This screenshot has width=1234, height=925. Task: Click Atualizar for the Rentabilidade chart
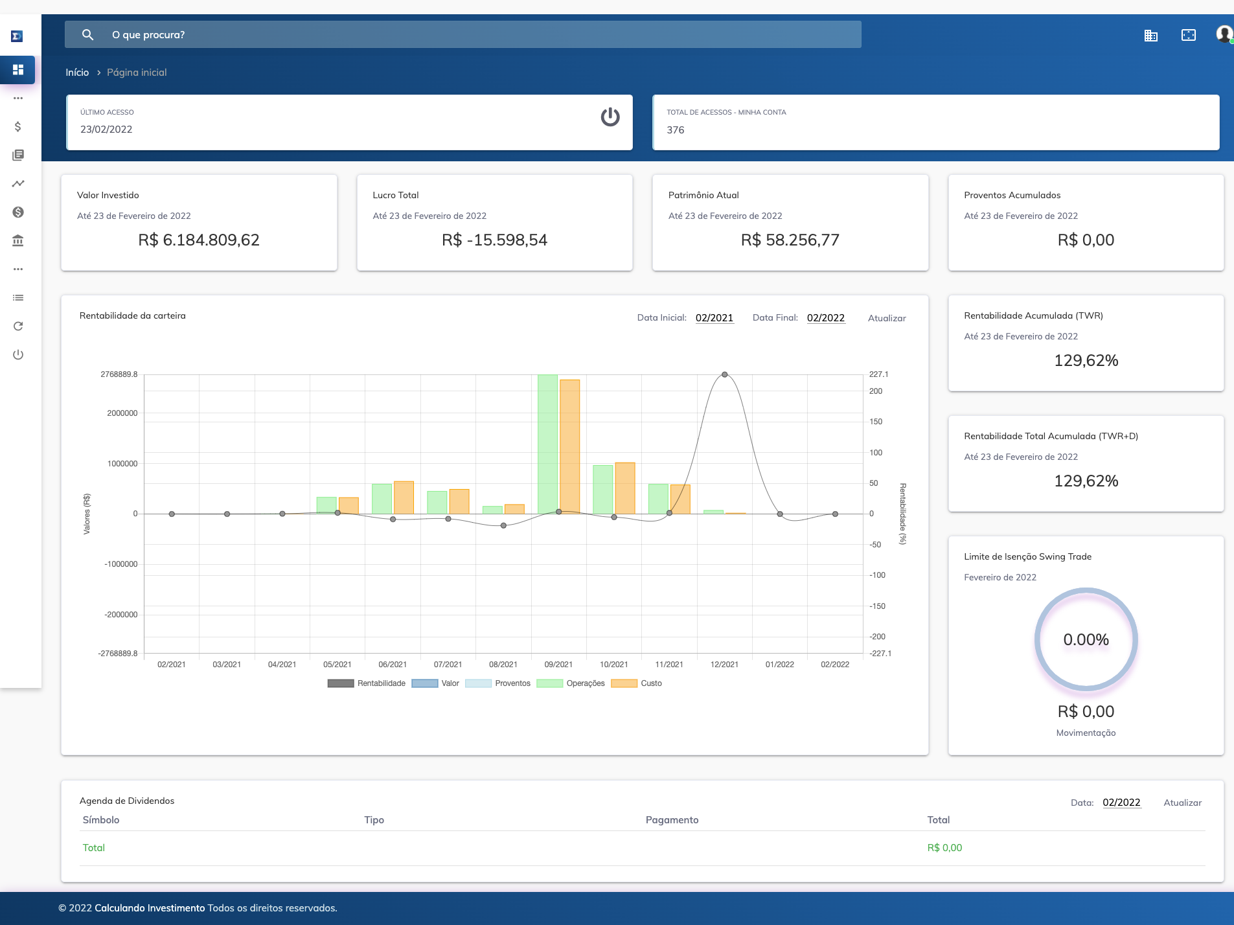887,318
